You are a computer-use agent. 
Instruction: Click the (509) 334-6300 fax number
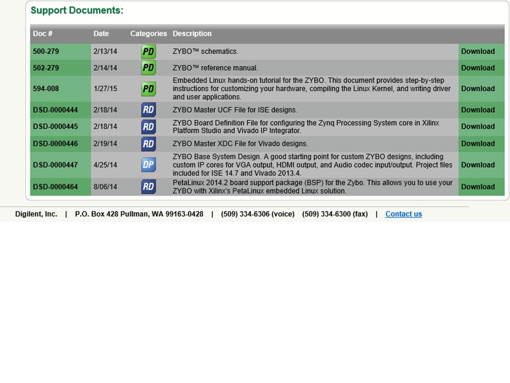[x=335, y=214]
